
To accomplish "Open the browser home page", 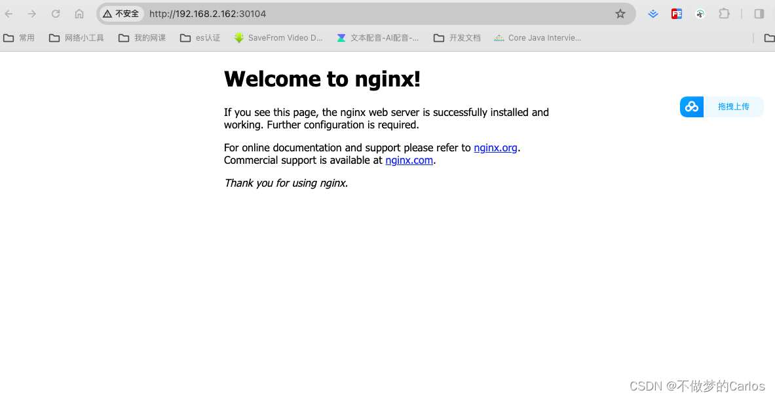I will [x=79, y=14].
